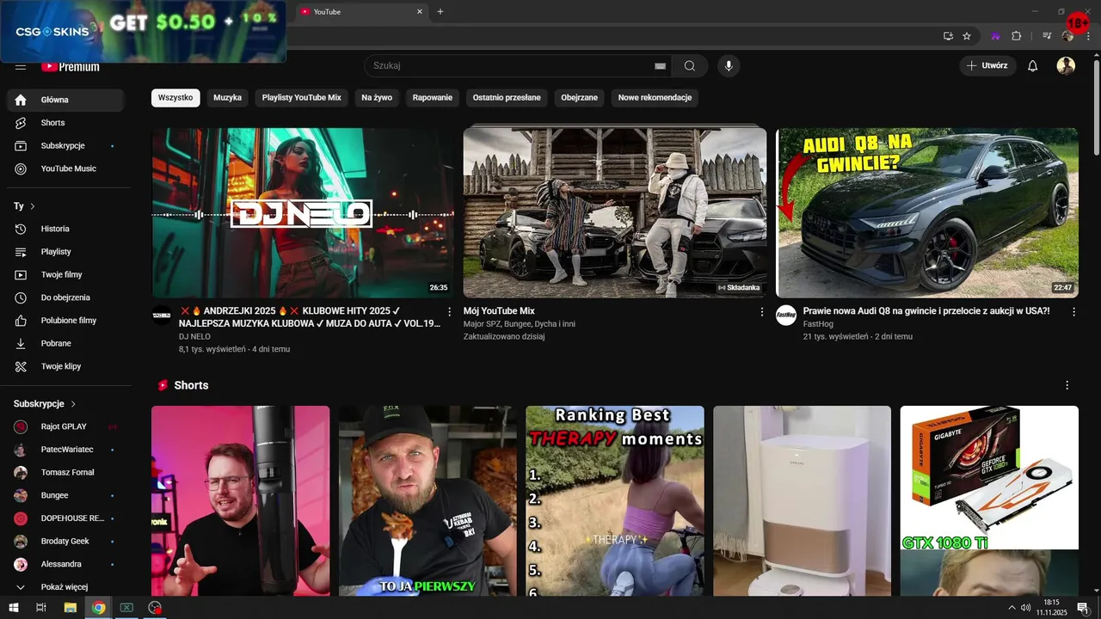Click the install app icon in address bar

[x=948, y=36]
